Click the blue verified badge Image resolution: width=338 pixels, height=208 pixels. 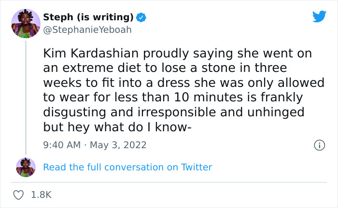pos(141,17)
